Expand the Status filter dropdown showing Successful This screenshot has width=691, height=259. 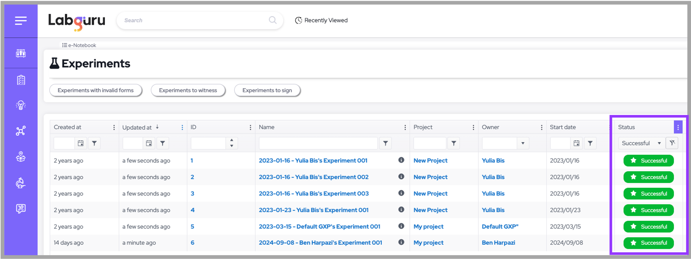[659, 143]
